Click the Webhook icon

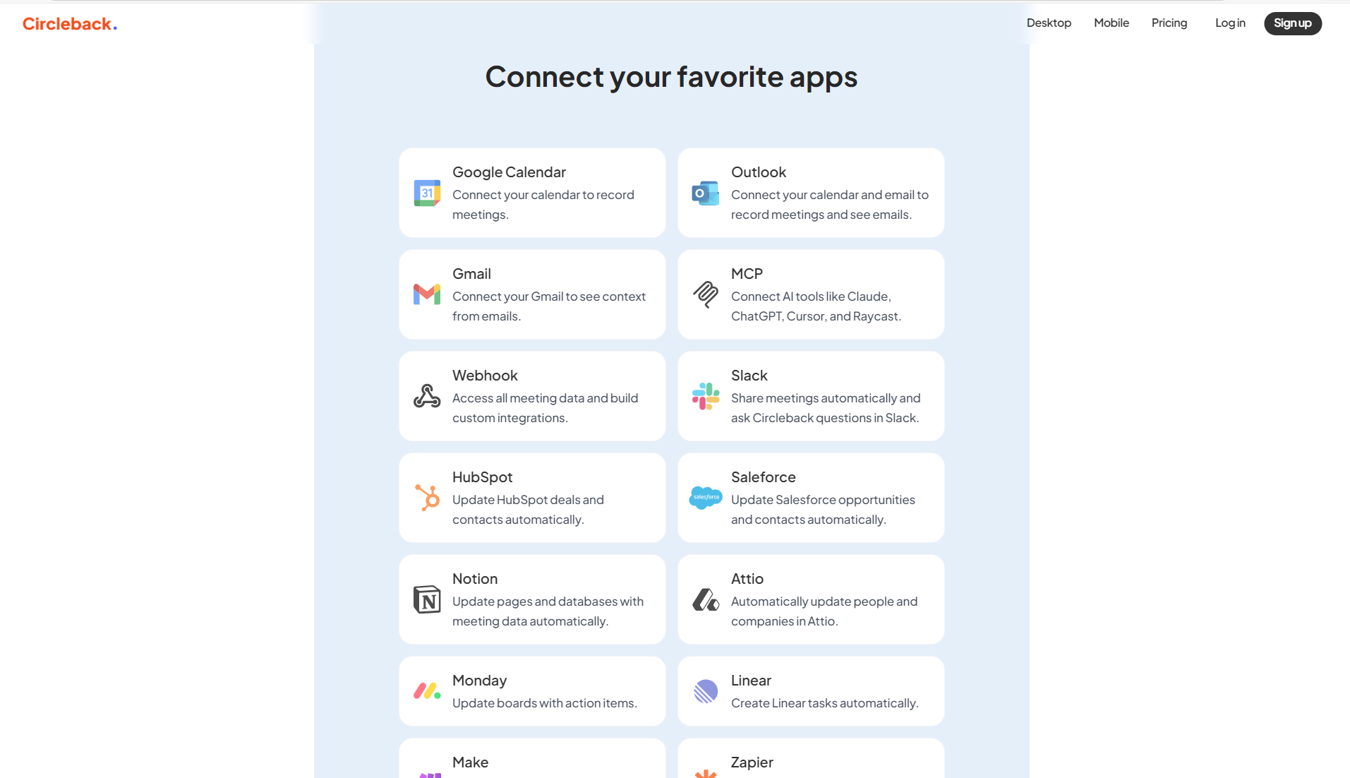[x=427, y=396]
